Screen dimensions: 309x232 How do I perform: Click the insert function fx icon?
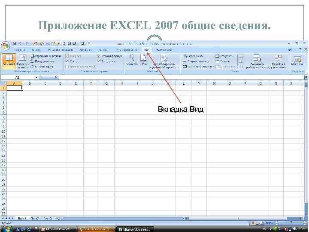pyautogui.click(x=56, y=77)
